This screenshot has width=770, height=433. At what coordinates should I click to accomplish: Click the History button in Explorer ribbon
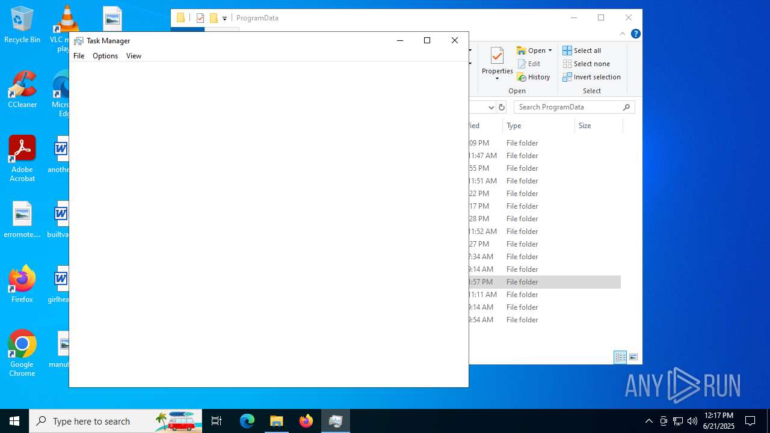pyautogui.click(x=534, y=77)
